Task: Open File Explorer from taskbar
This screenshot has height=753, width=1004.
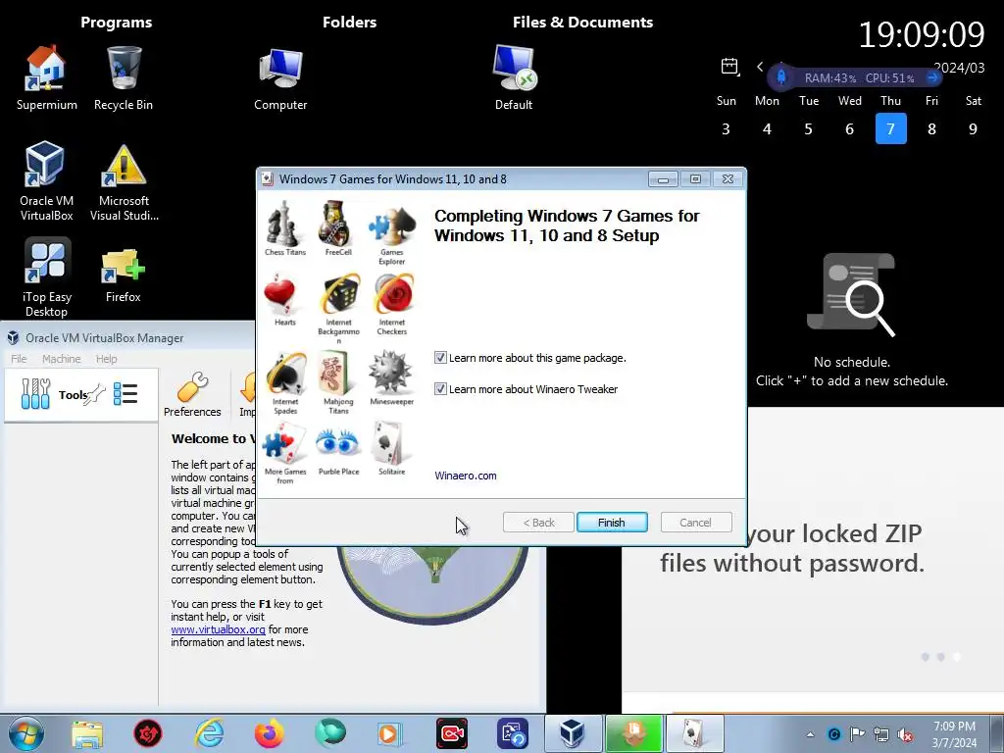Action: coord(87,733)
